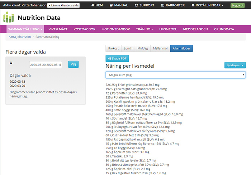
Task: Open the Byt diagram dropdown
Action: pyautogui.click(x=235, y=65)
